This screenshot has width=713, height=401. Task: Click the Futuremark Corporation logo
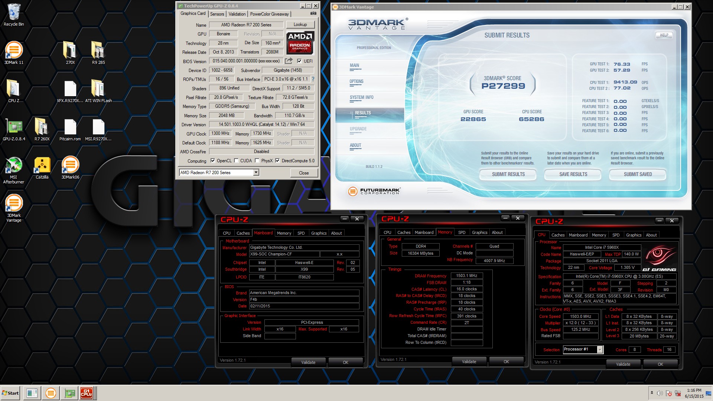tap(374, 192)
